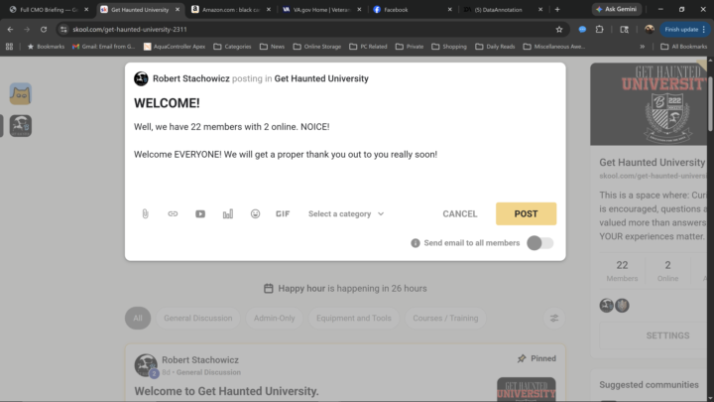Open the apps grid icon in bookmarks bar
Screen dimensions: 714x402
click(x=9, y=47)
